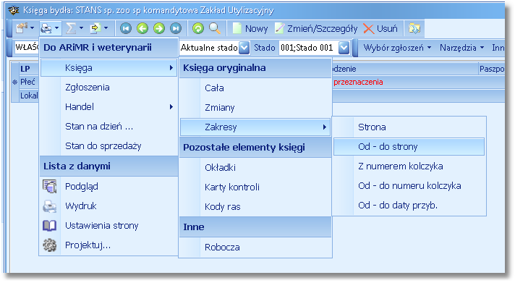
Task: Expand the dropdown arrow beside the first tools icon
Action: tap(32, 28)
